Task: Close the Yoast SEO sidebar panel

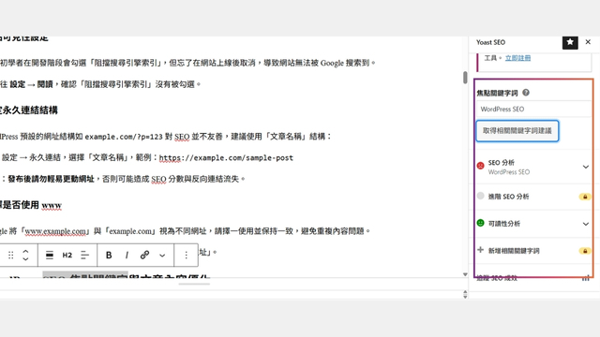Action: pos(588,42)
